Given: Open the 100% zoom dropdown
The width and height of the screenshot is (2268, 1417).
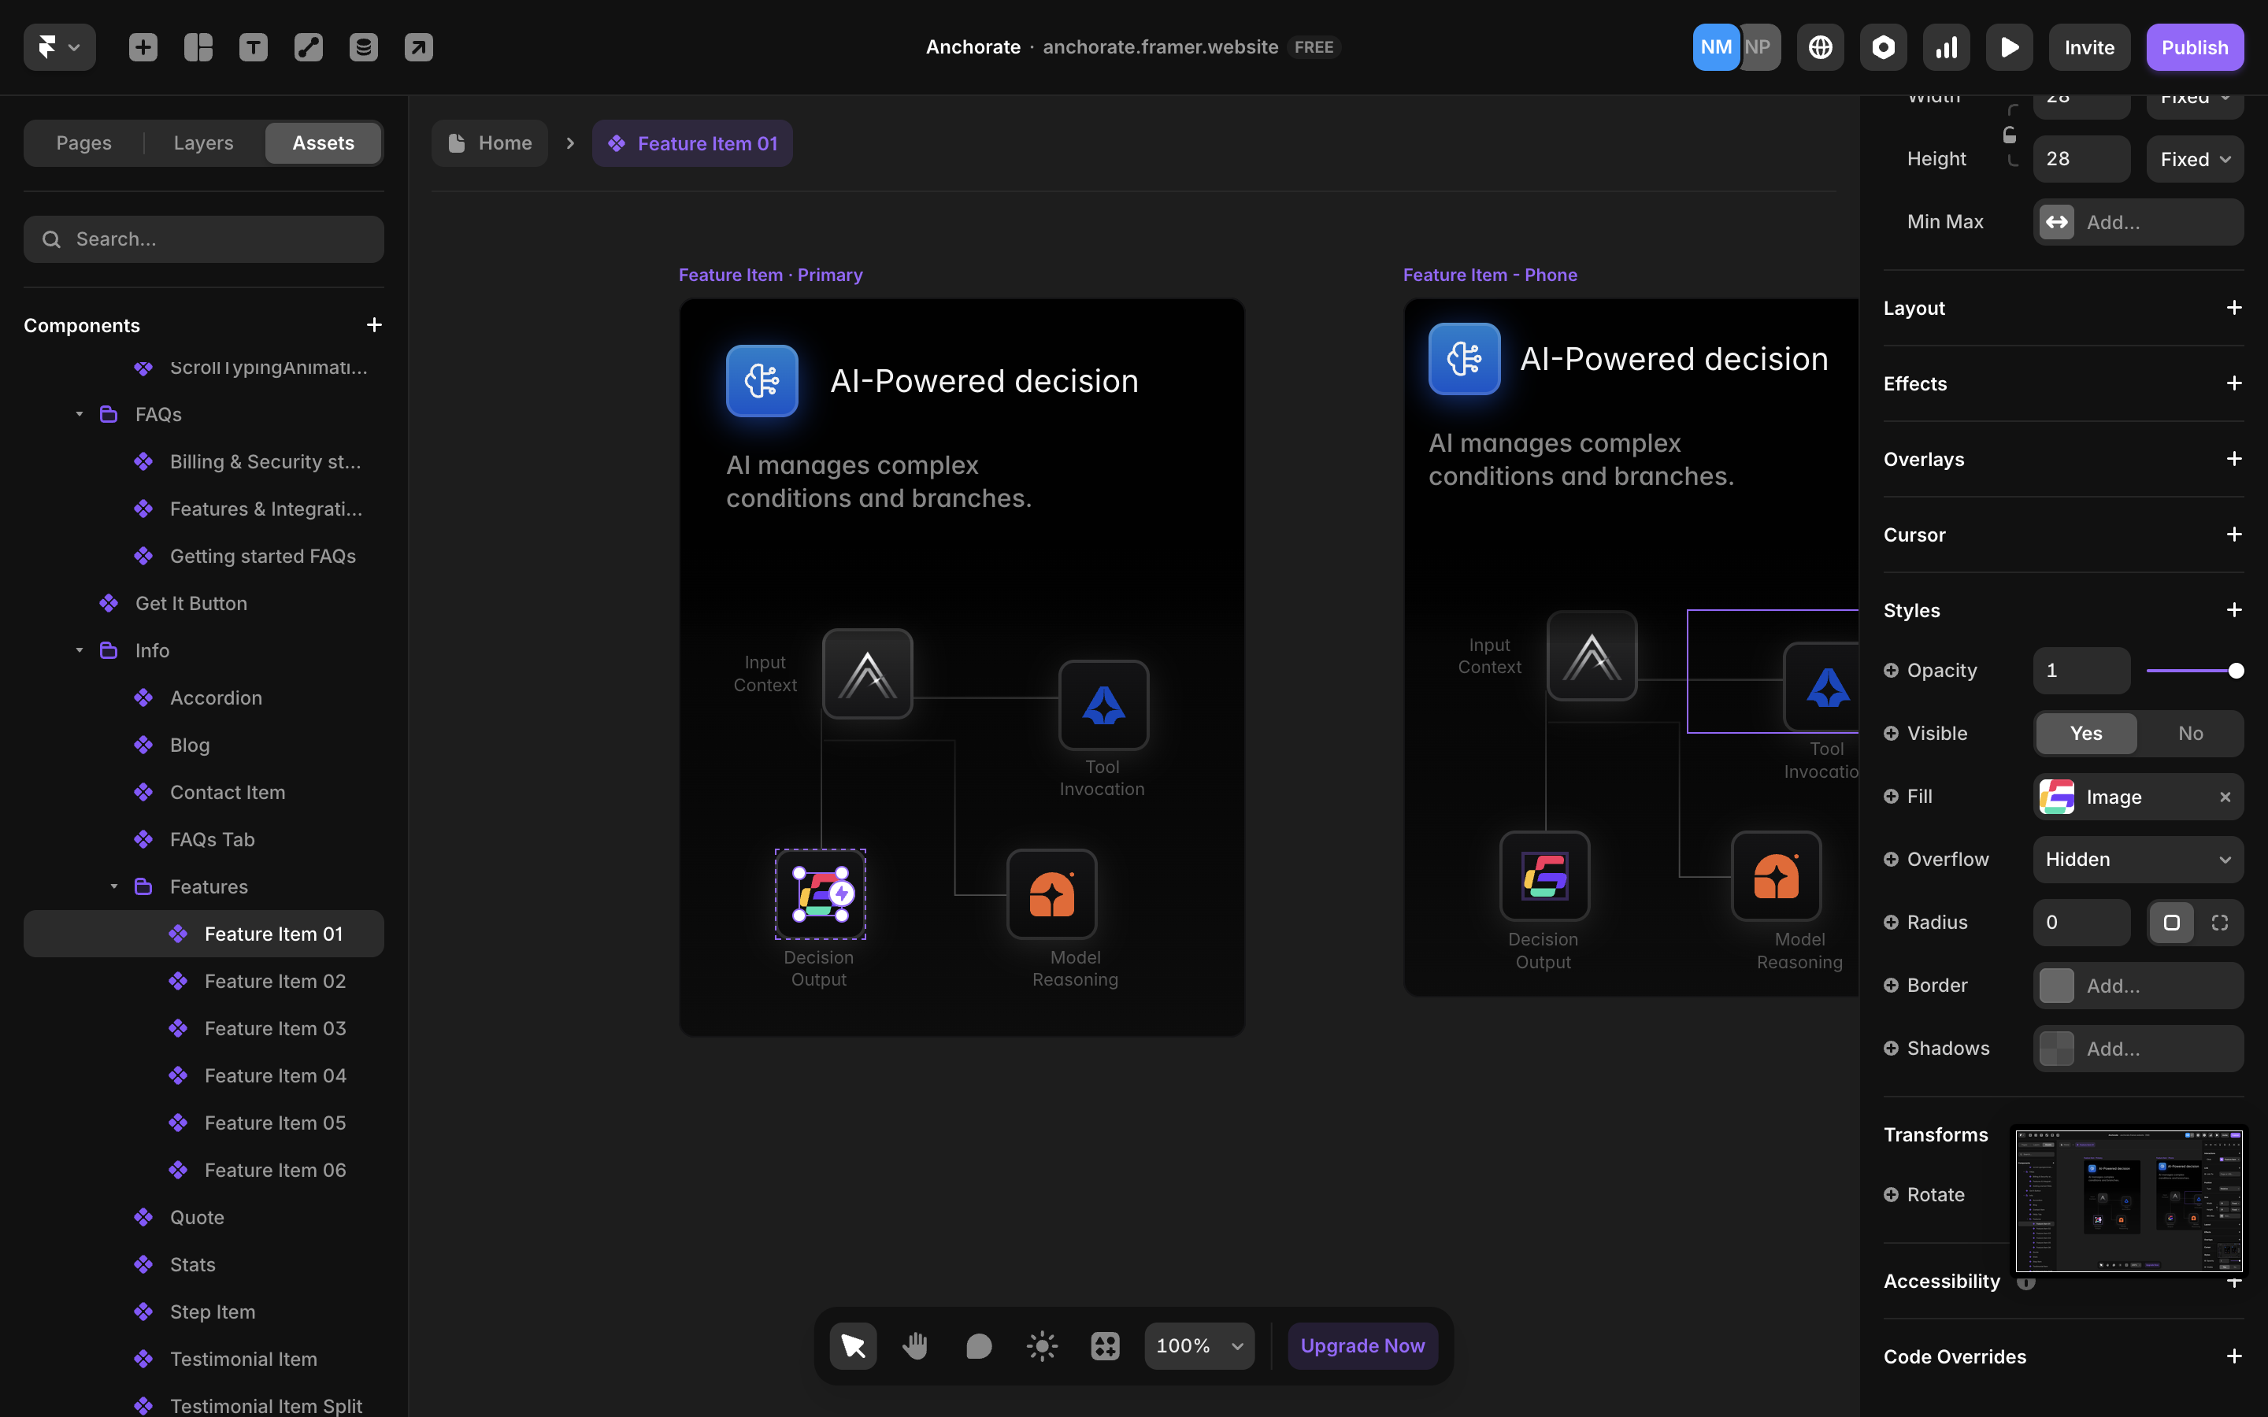Looking at the screenshot, I should click(x=1199, y=1346).
